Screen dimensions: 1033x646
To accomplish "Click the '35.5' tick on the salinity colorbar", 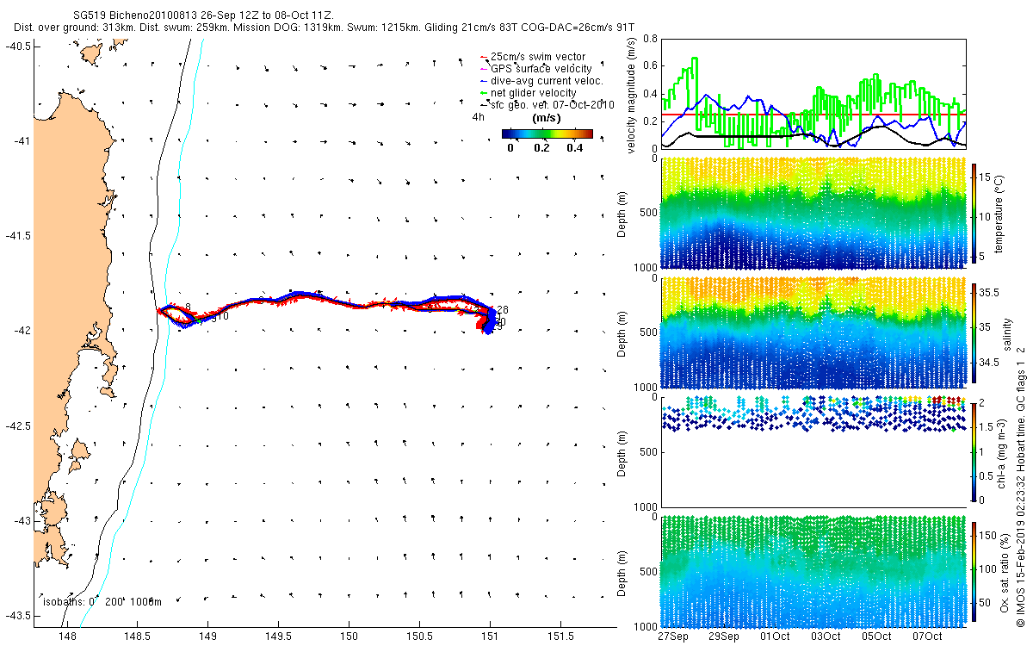I will pos(990,294).
